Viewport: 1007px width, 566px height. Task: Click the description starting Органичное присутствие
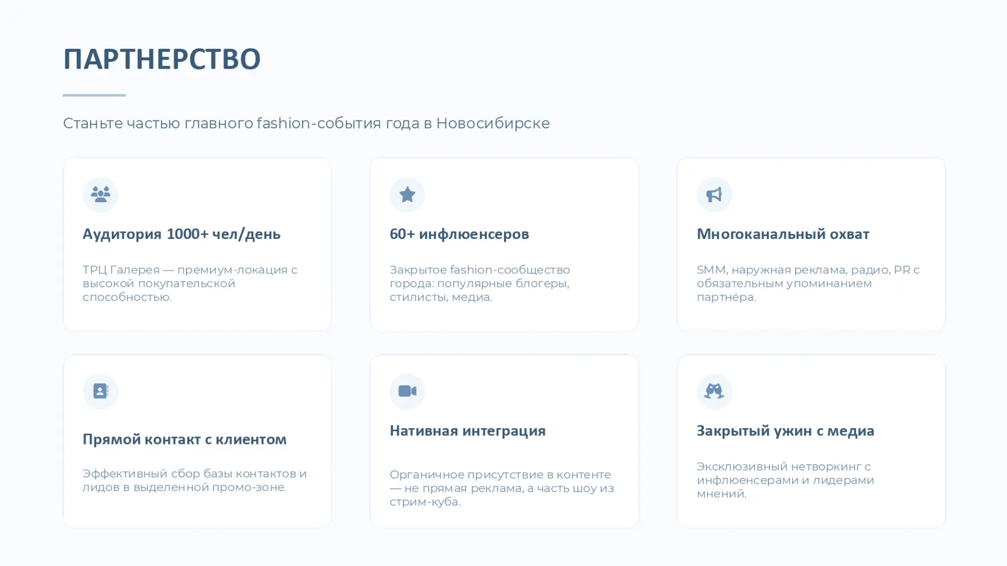[501, 488]
